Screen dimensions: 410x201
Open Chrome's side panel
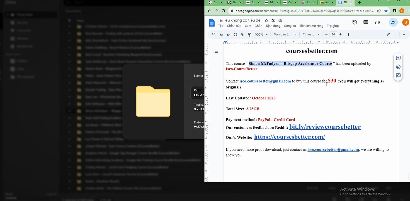click(395, 11)
